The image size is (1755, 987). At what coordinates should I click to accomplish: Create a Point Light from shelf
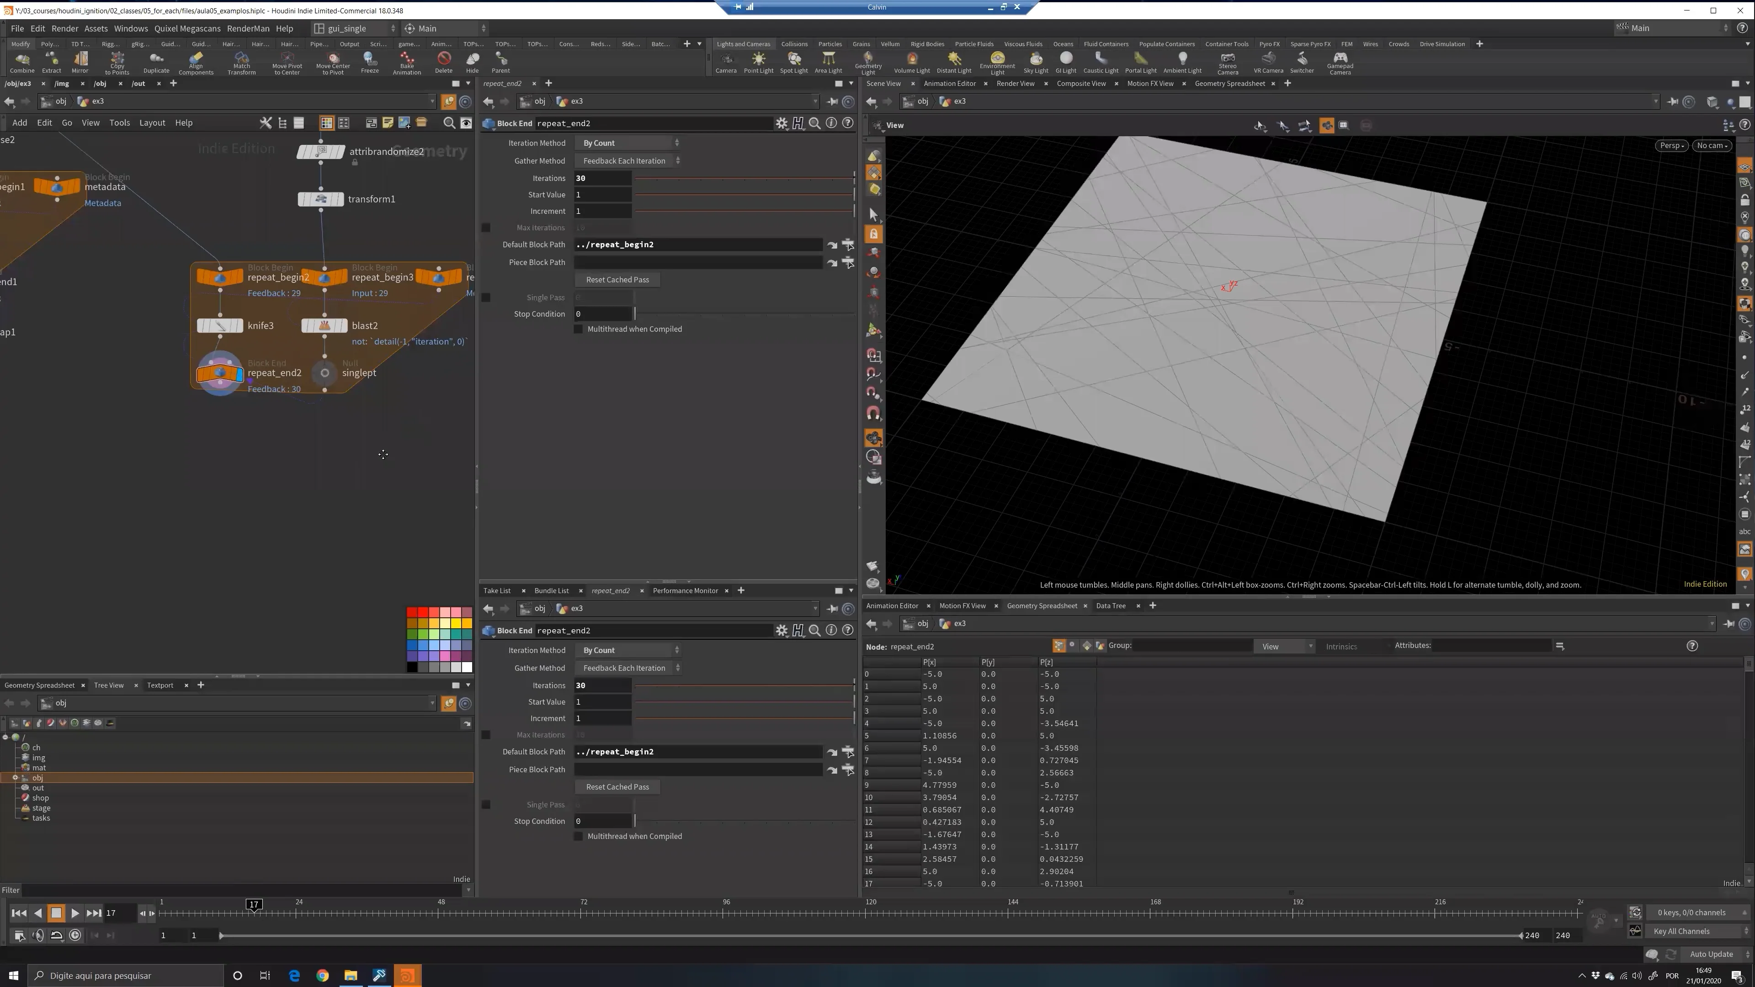tap(758, 63)
